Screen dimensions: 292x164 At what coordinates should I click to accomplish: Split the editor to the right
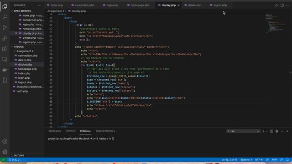coord(282,5)
